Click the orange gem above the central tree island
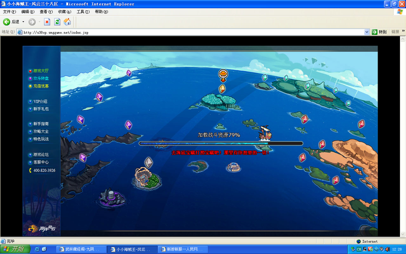Screen dimensions: 406x254 point(222,89)
